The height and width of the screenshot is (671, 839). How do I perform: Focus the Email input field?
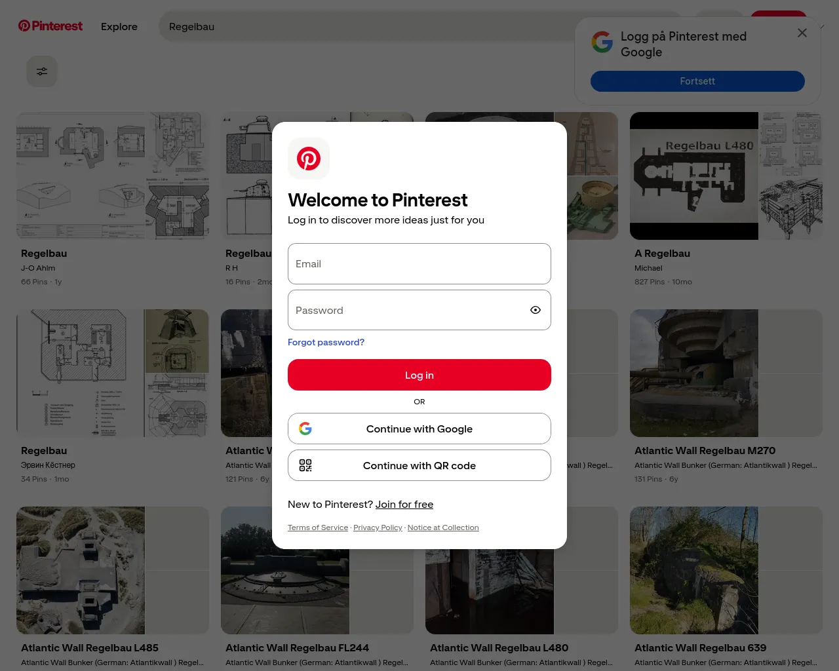419,264
